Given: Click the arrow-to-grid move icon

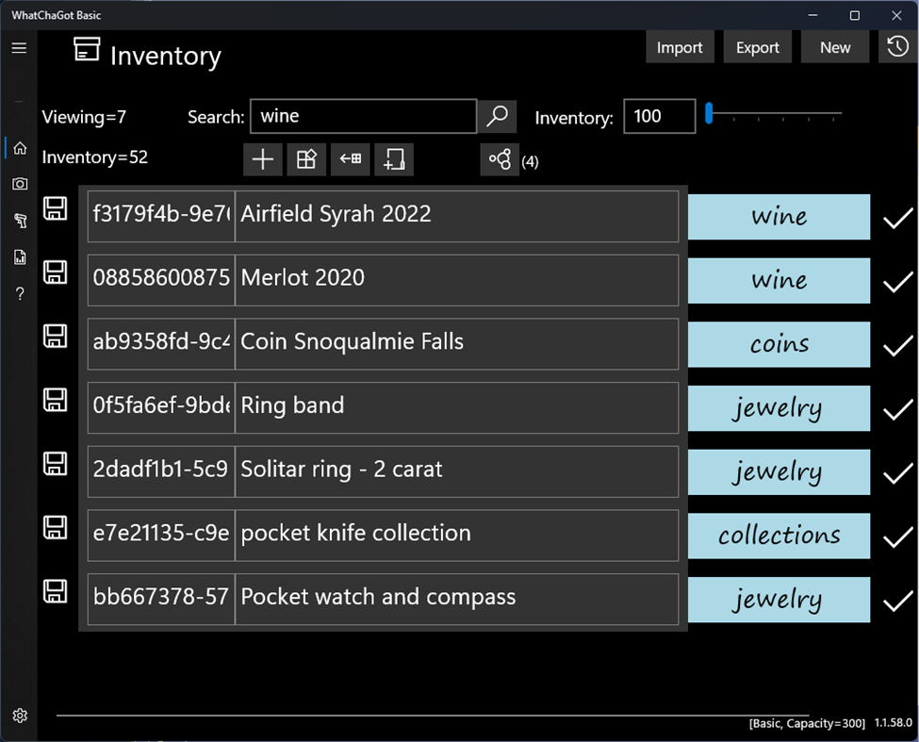Looking at the screenshot, I should 351,159.
